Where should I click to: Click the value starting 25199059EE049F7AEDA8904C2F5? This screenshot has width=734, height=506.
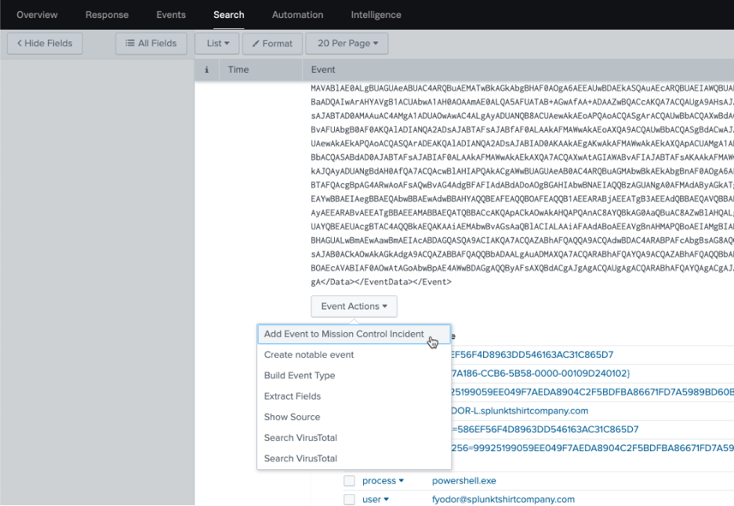pyautogui.click(x=593, y=392)
